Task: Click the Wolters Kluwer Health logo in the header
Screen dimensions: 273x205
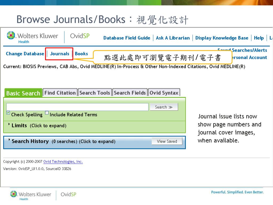Action: coord(32,37)
